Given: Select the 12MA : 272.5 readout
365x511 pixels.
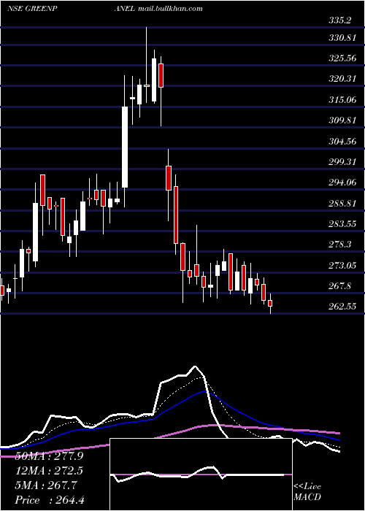Looking at the screenshot, I should 49,471.
